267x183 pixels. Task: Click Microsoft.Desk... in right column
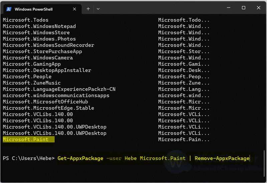coord(184,70)
